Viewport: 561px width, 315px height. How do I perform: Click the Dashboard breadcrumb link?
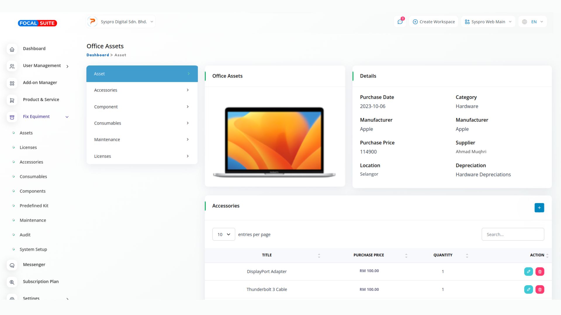[x=98, y=55]
